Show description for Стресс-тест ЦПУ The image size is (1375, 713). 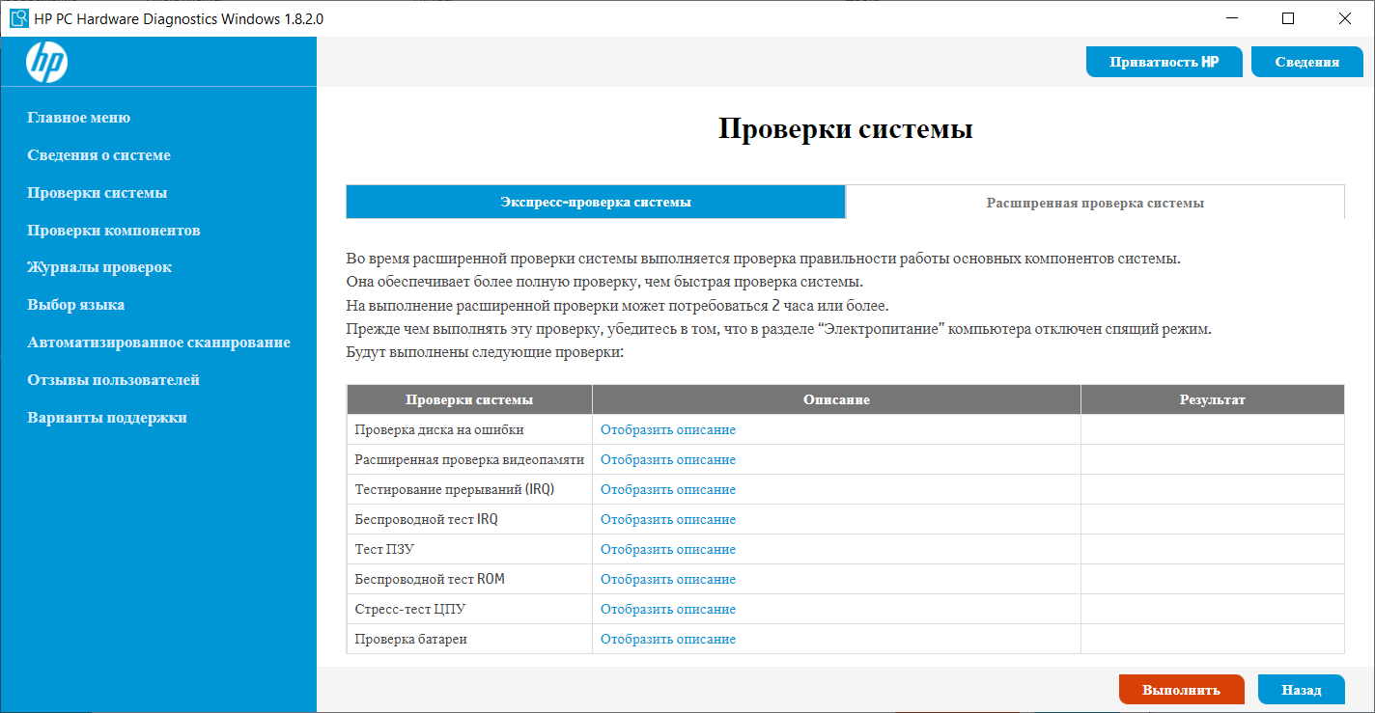click(x=667, y=610)
